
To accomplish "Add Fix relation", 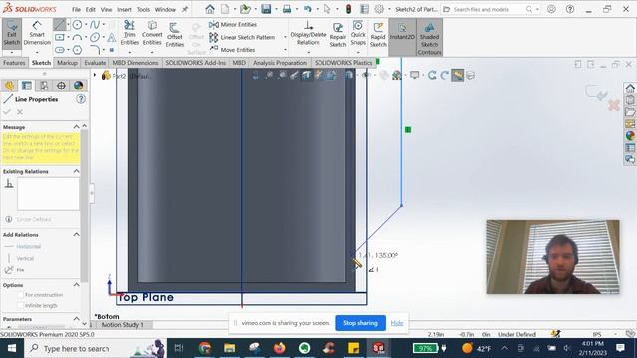I will [14, 269].
